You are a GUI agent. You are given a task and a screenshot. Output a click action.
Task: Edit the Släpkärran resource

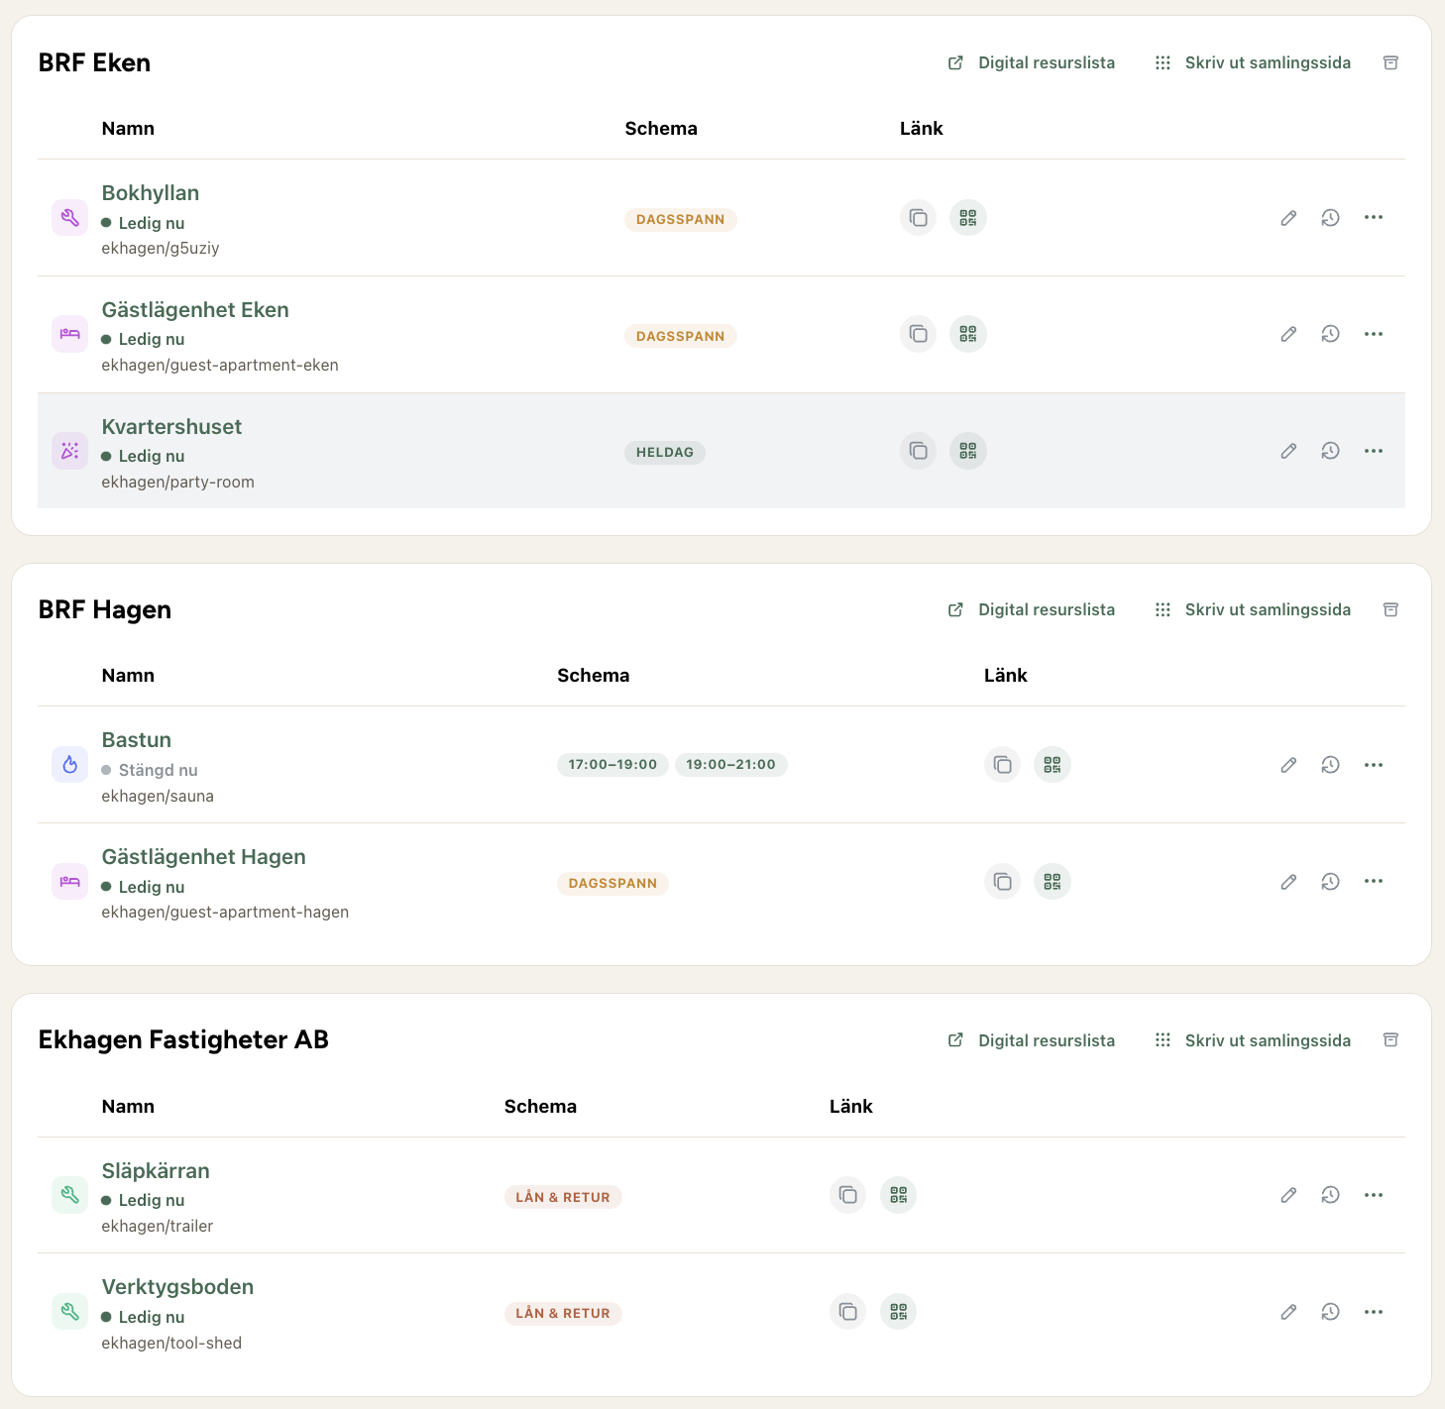[1288, 1195]
